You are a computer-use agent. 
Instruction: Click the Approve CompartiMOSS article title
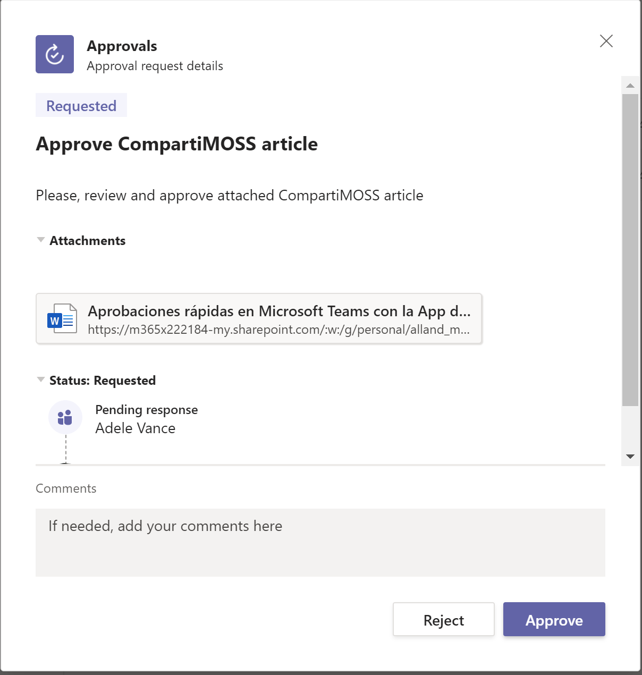(x=176, y=144)
